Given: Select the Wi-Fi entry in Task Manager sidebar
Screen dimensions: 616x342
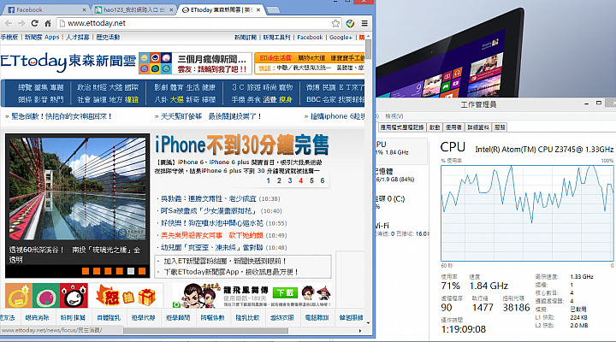Looking at the screenshot, I should (x=401, y=229).
